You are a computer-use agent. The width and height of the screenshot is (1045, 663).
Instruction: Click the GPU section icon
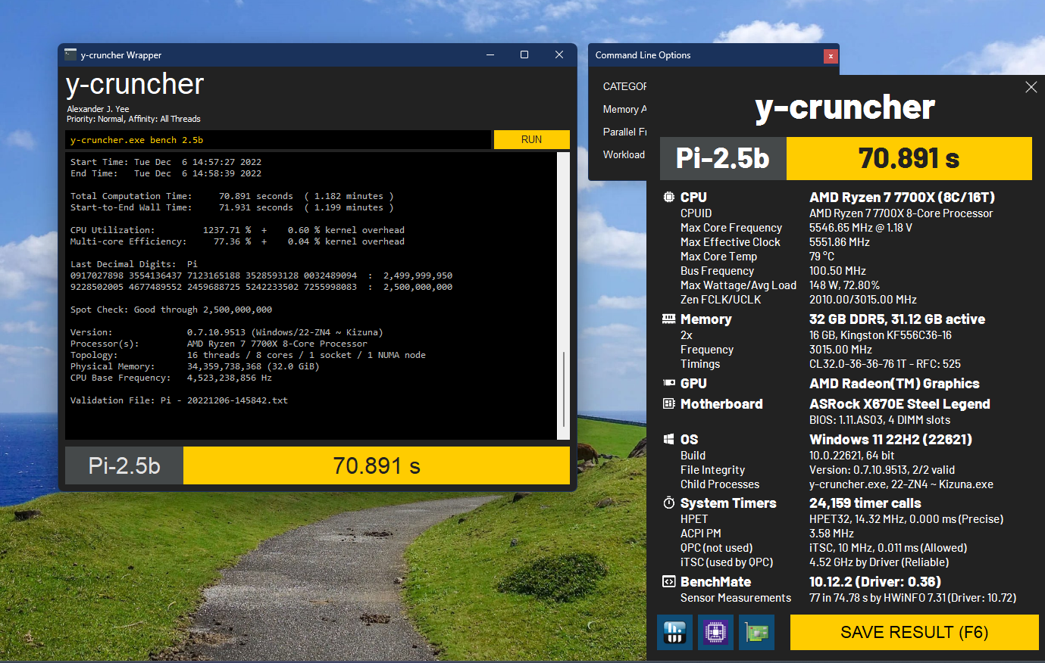tap(668, 383)
